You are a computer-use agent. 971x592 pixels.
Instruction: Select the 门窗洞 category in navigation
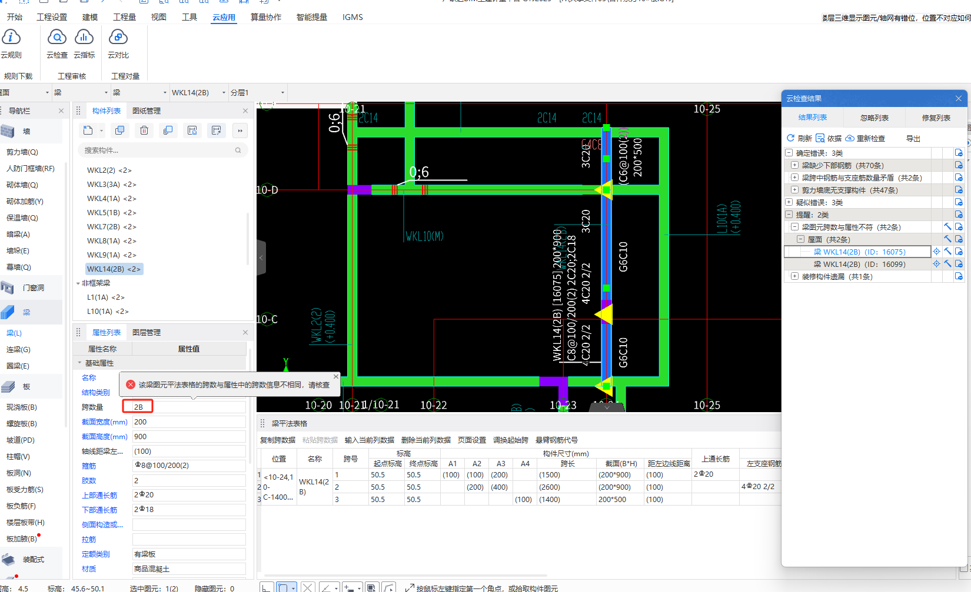point(31,287)
